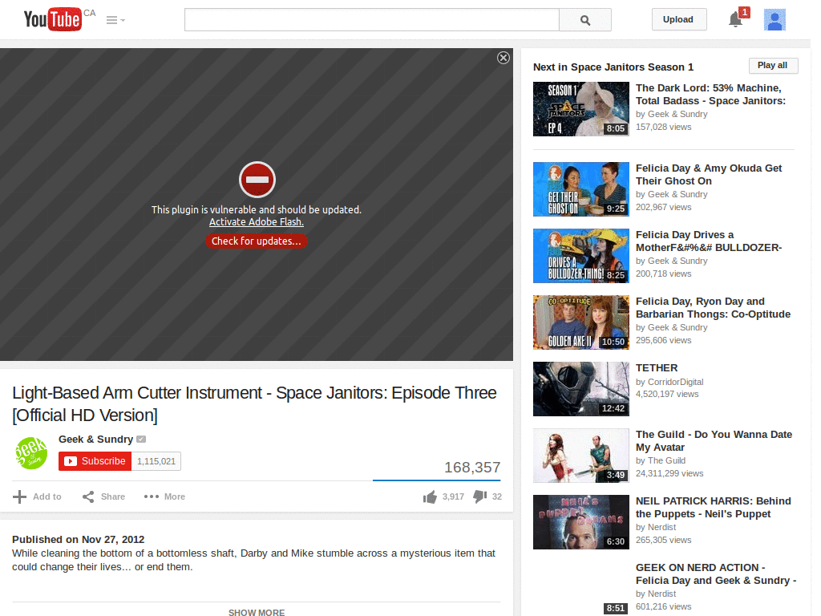This screenshot has width=821, height=616.
Task: Open 'Barbarian Thongs: Co-Optitude' title
Action: tap(713, 307)
